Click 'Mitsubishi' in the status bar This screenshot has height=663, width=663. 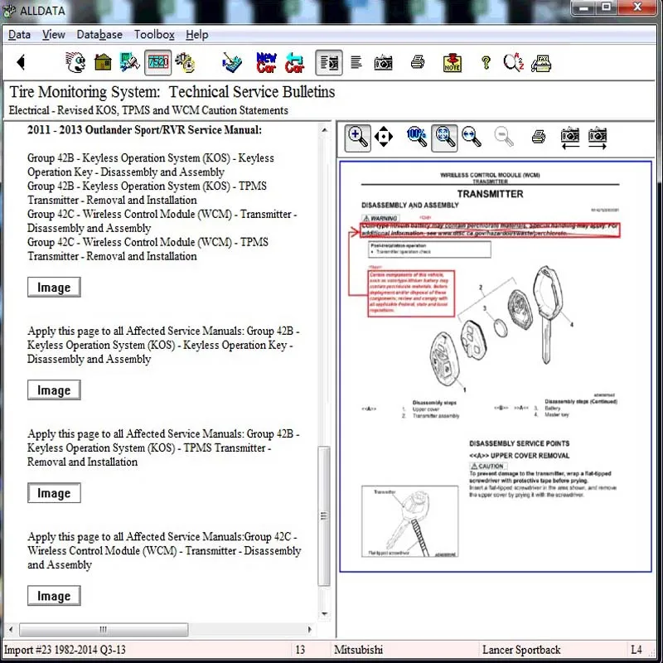click(x=359, y=650)
